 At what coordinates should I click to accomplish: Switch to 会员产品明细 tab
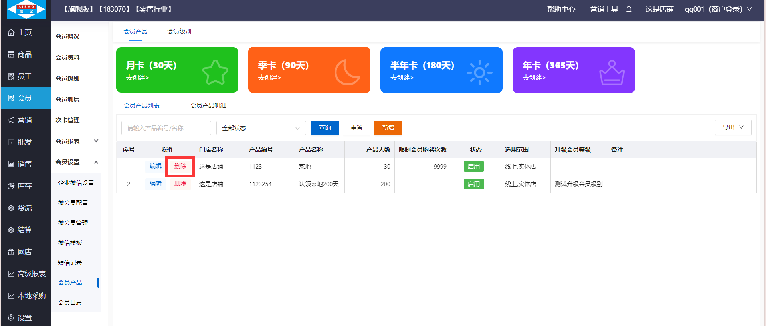pos(208,106)
